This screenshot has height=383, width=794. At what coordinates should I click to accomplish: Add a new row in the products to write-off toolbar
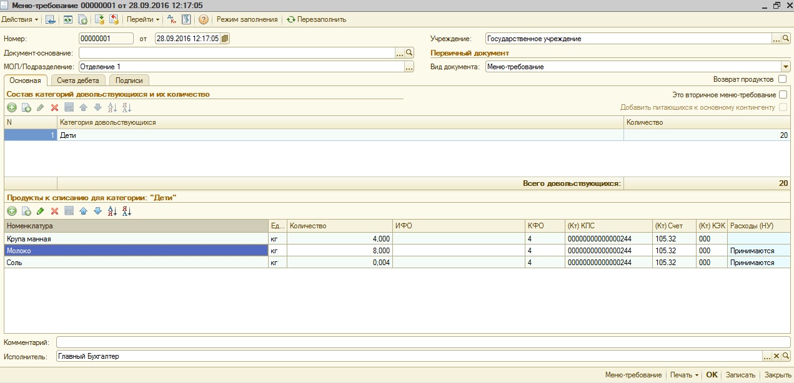(12, 211)
